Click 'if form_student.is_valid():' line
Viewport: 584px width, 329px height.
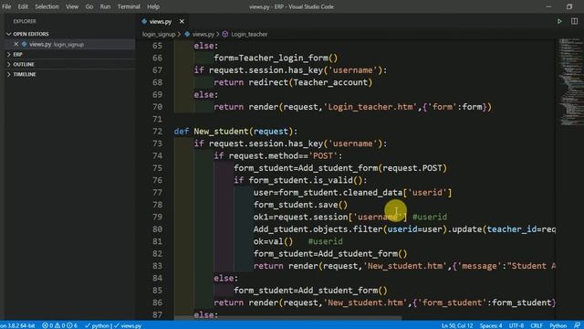300,180
